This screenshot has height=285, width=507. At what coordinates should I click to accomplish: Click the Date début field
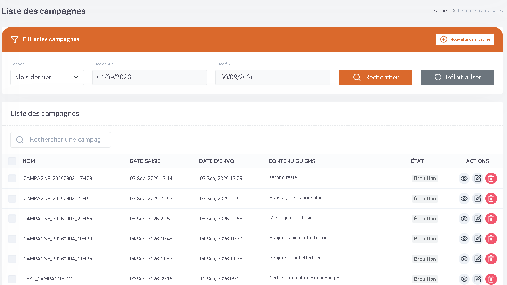pos(150,77)
